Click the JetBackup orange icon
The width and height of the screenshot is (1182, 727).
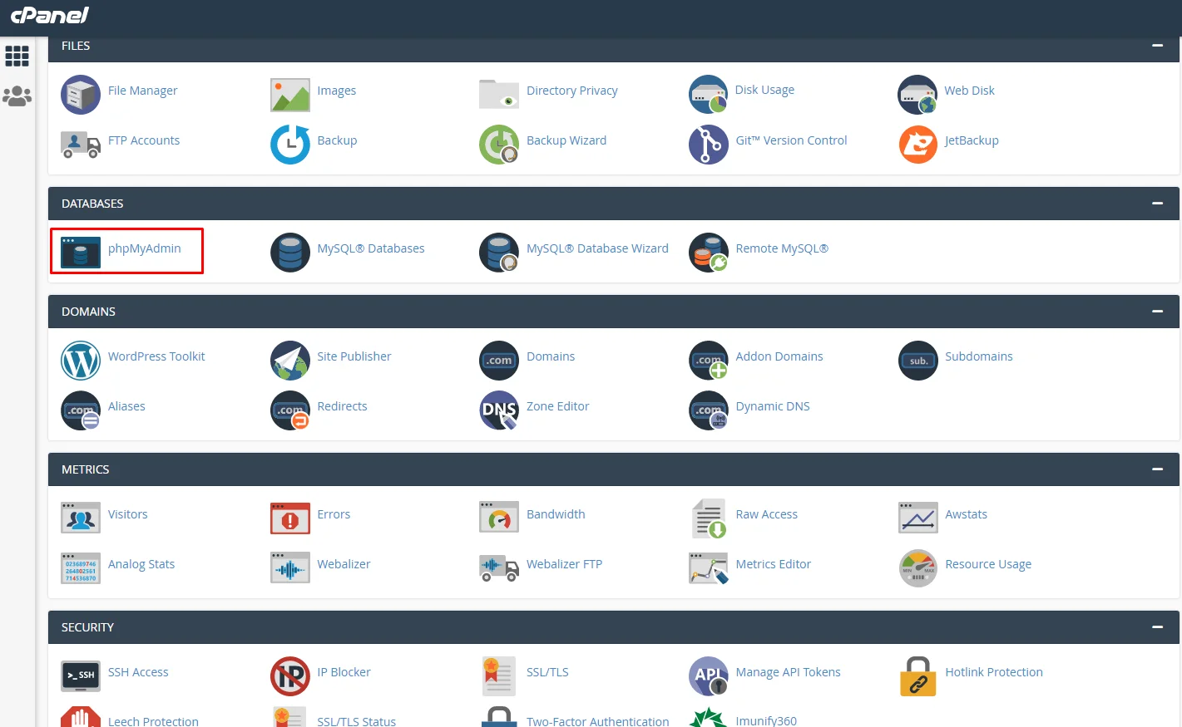(x=917, y=145)
